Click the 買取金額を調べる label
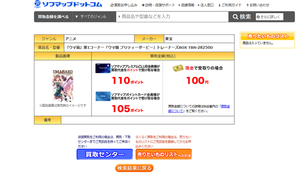Image resolution: width=299 pixels, height=183 pixels. coord(53,17)
